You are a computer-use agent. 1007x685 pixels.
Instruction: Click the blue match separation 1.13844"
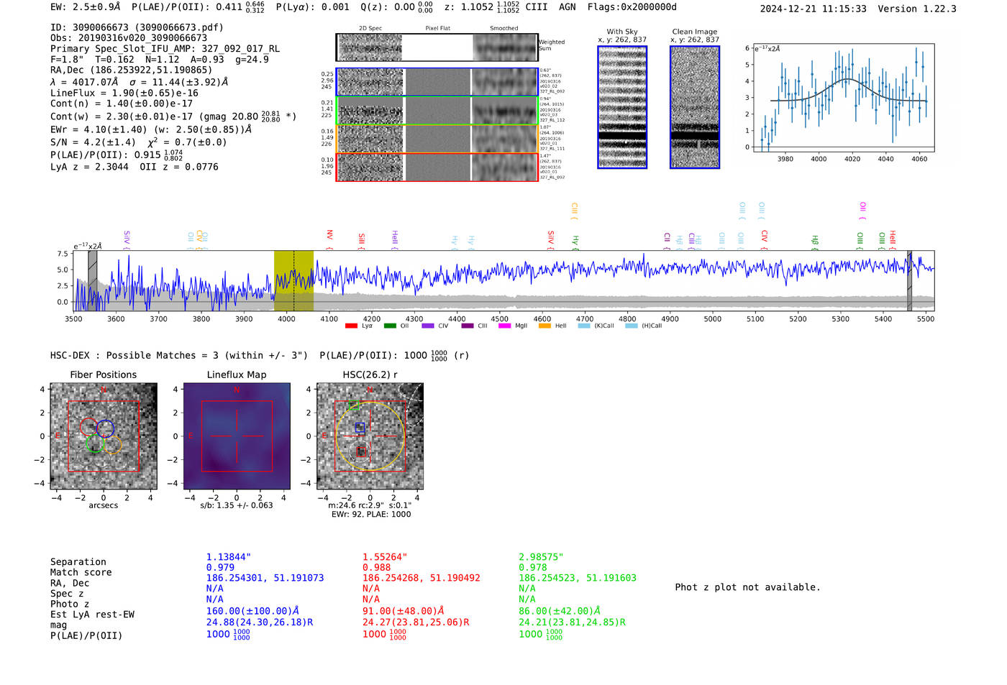pos(229,557)
